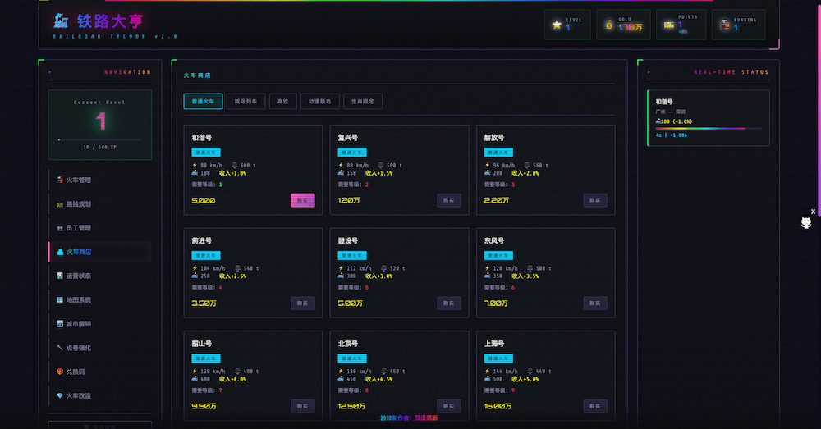Select the 生肖限定 tab
This screenshot has height=429, width=821.
362,102
